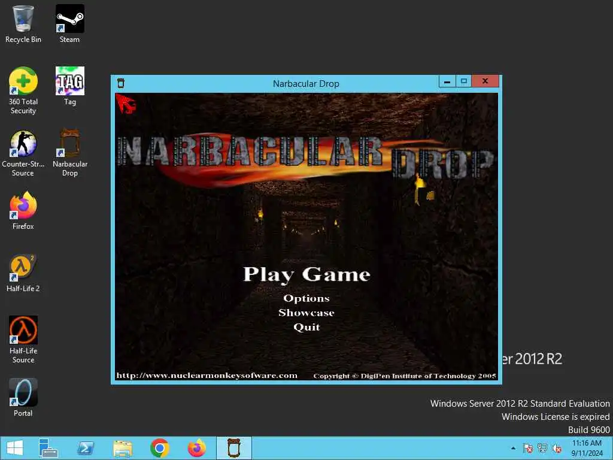613x460 pixels.
Task: Select Showcase in the game menu
Action: click(x=306, y=313)
